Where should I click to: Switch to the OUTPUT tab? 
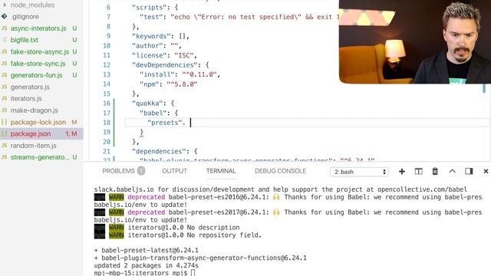174,171
